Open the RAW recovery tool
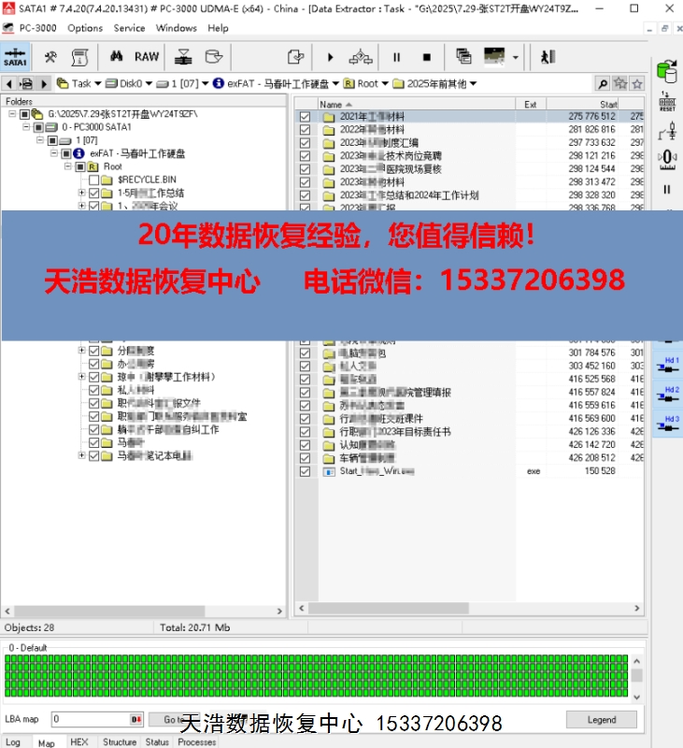This screenshot has width=683, height=748. pyautogui.click(x=147, y=57)
